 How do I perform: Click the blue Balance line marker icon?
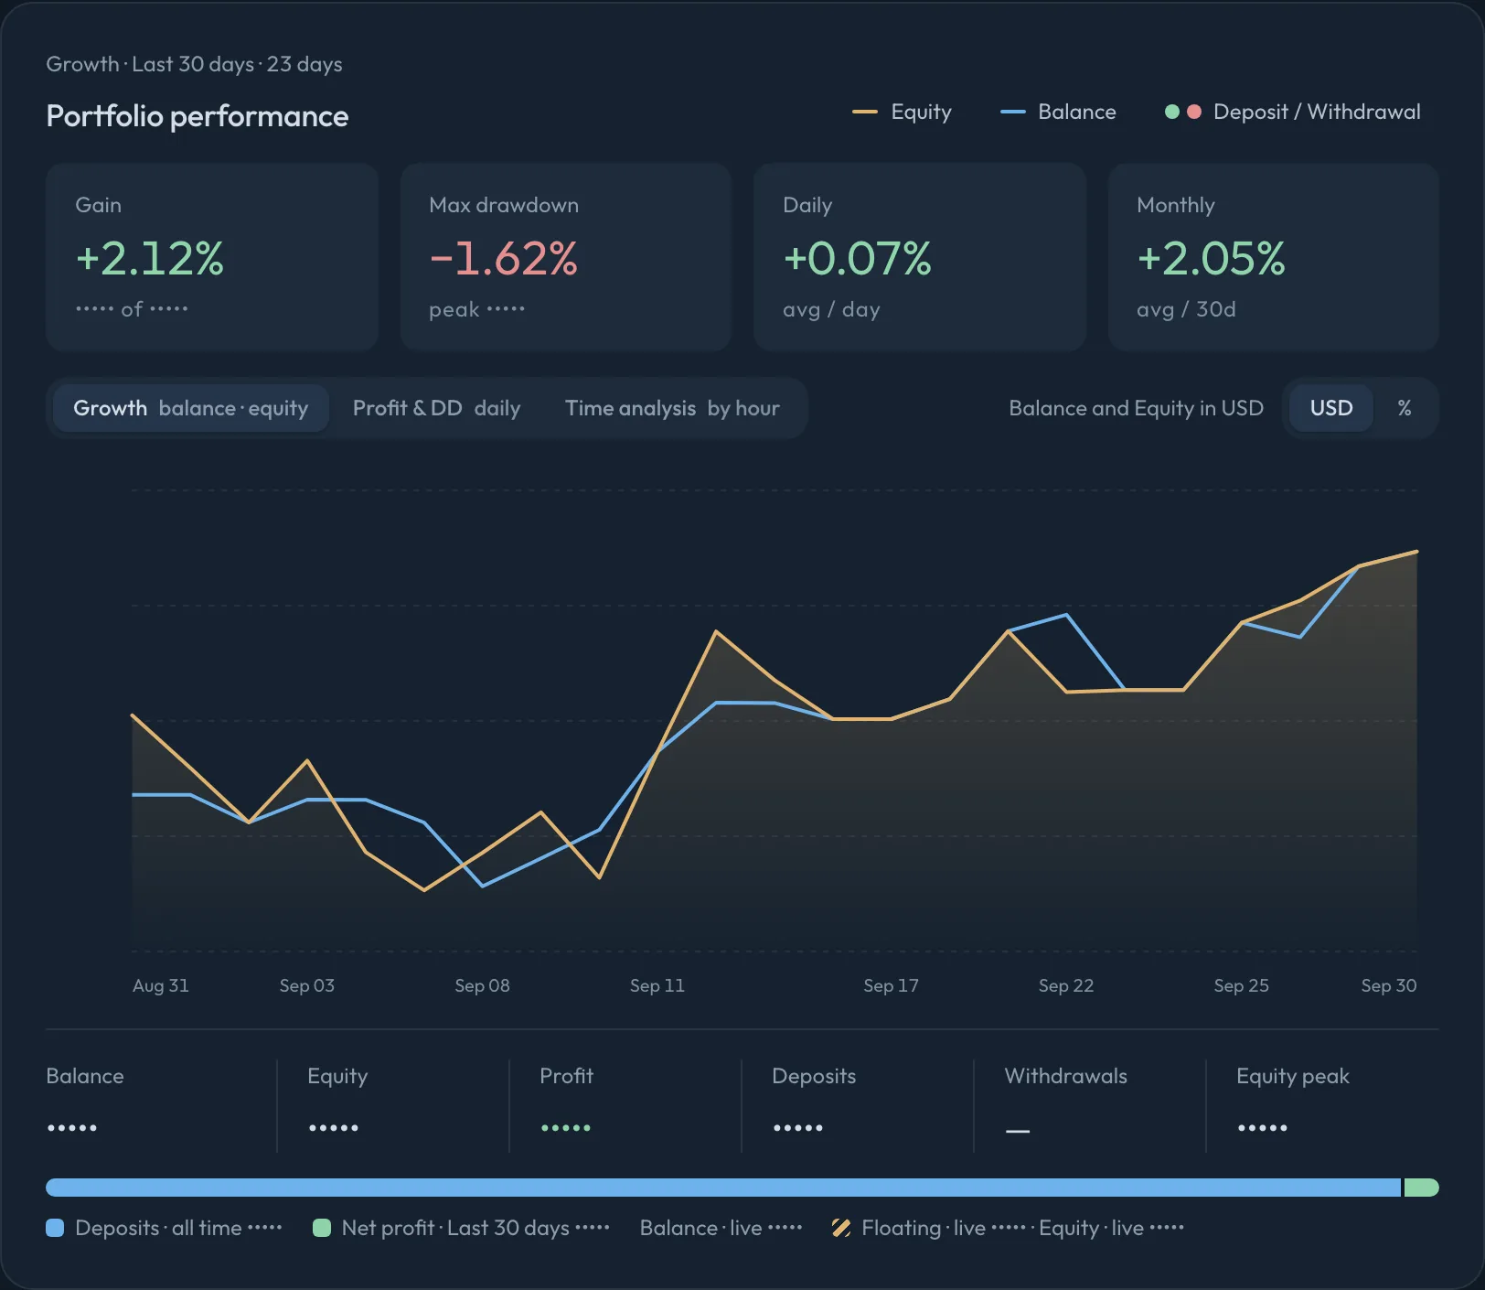click(x=1012, y=112)
